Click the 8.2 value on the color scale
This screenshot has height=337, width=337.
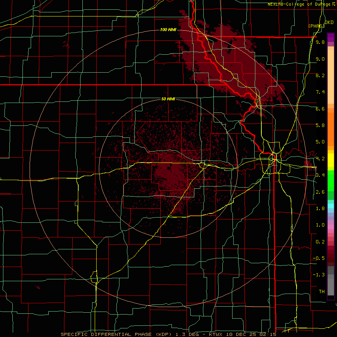(320, 75)
